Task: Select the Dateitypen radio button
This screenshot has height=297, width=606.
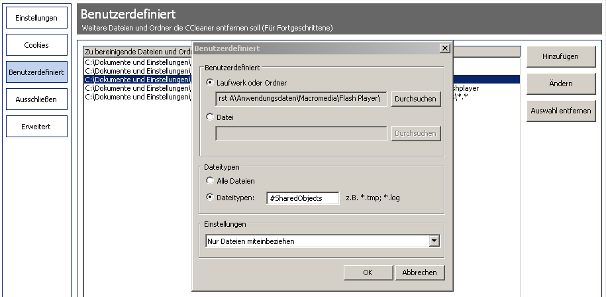Action: tap(210, 197)
